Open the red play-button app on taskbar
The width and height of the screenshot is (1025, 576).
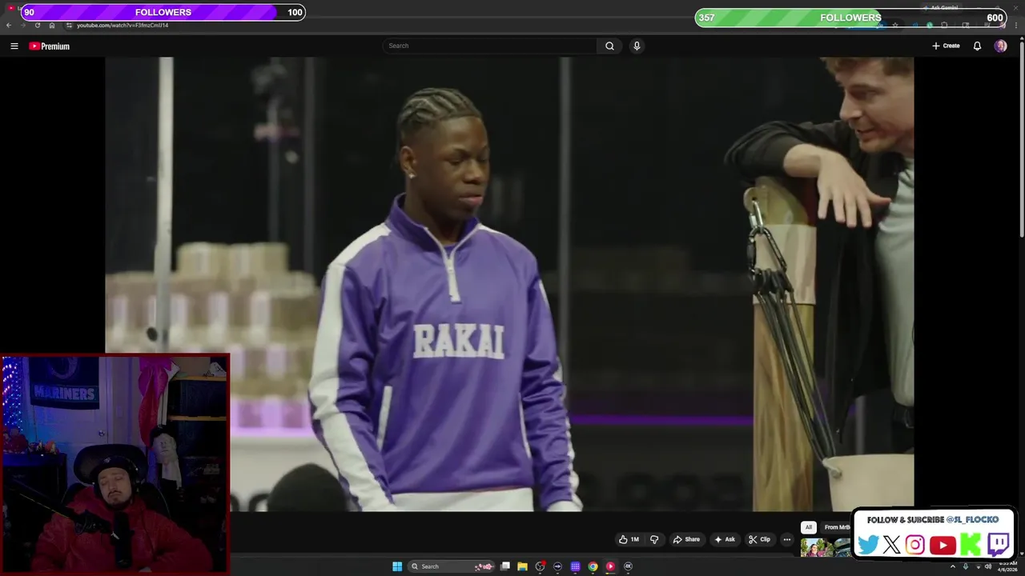610,566
